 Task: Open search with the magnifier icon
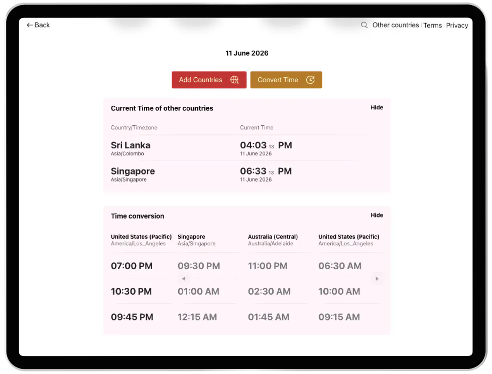364,25
